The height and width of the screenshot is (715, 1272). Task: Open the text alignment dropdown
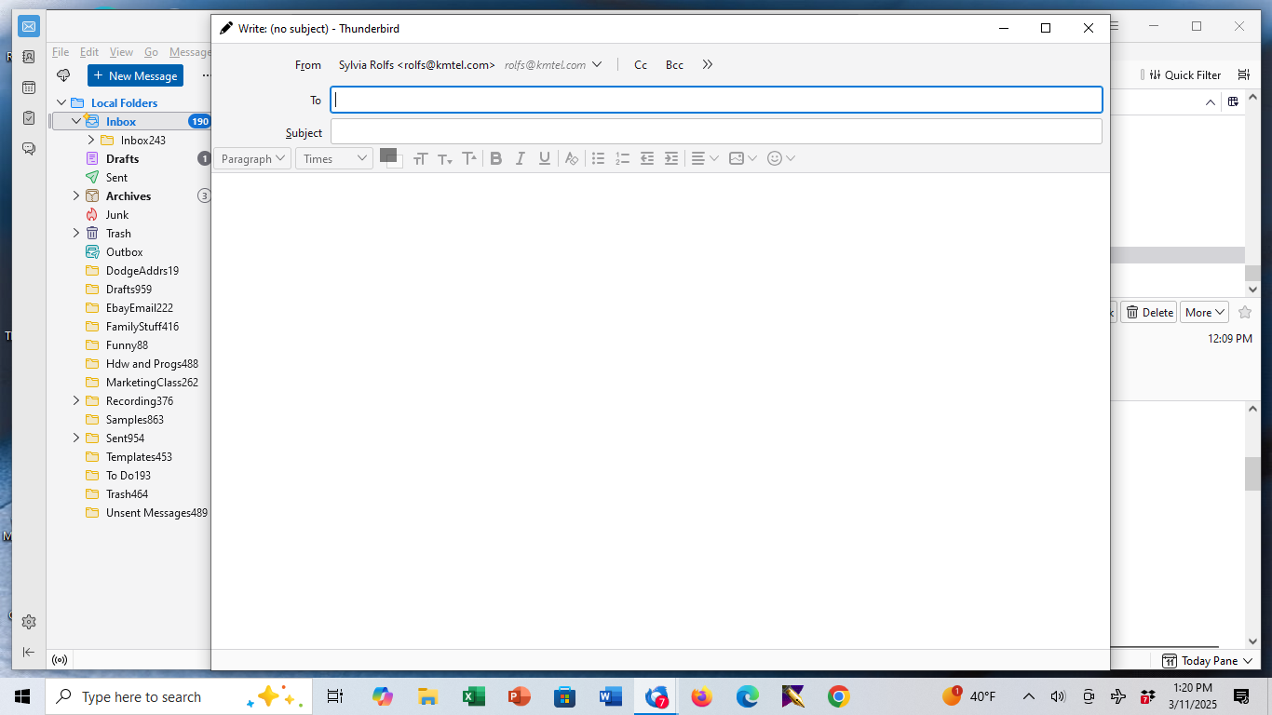point(704,159)
